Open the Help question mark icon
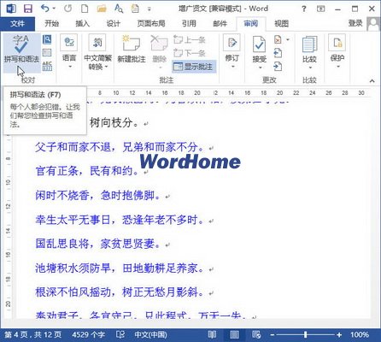The image size is (381, 342). point(304,9)
